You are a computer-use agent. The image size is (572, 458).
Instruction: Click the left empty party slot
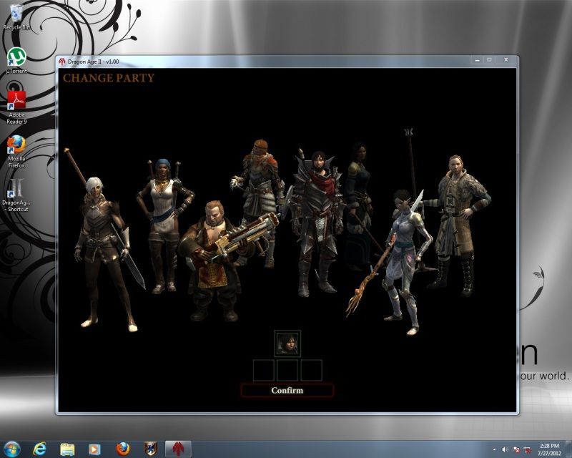264,370
